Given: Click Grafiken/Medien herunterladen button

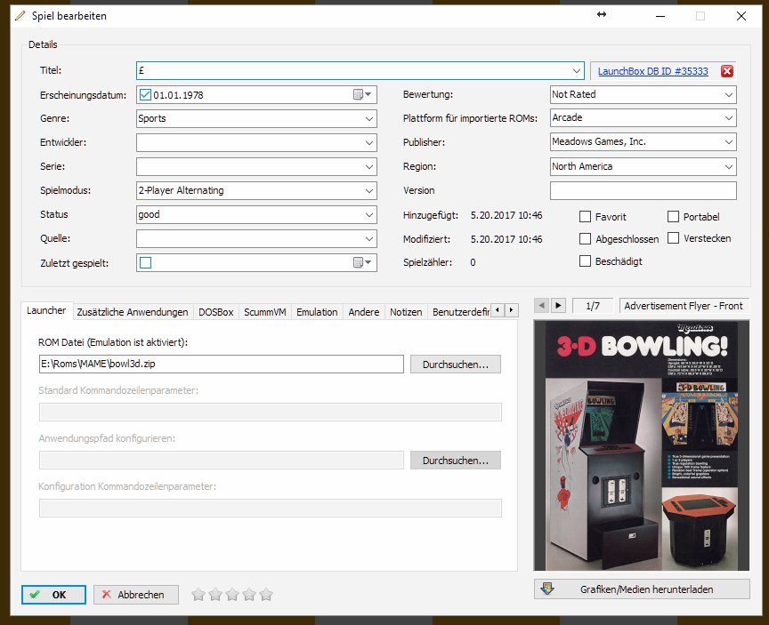Looking at the screenshot, I should pos(642,589).
